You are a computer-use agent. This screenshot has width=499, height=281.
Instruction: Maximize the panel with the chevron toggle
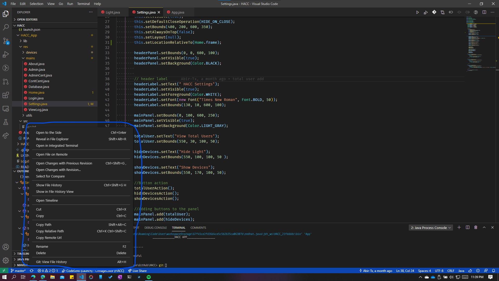tap(484, 227)
